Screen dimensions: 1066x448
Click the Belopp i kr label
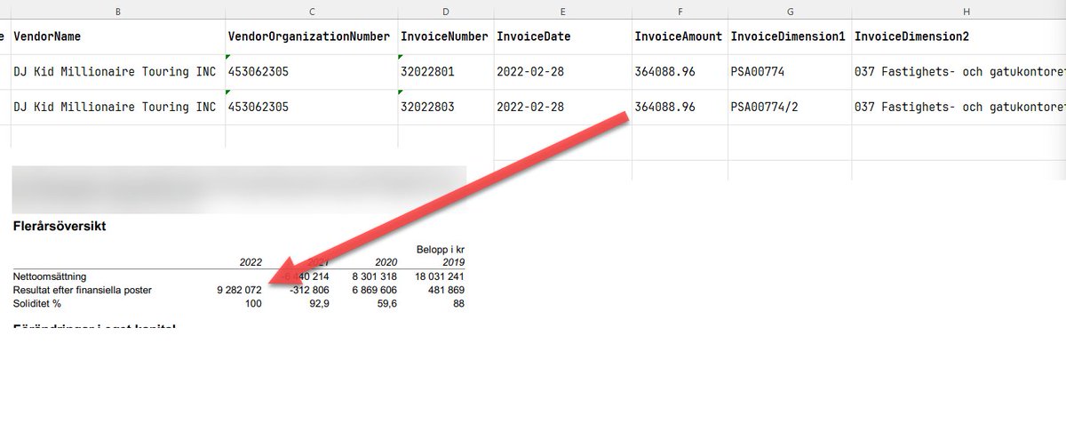coord(441,249)
